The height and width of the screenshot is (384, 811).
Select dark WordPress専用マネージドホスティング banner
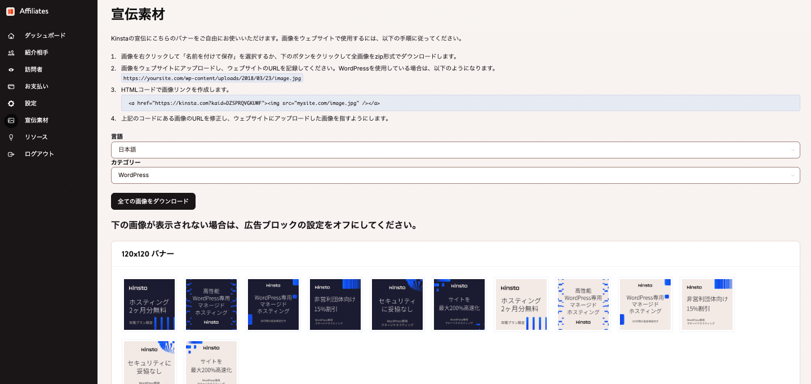[273, 304]
